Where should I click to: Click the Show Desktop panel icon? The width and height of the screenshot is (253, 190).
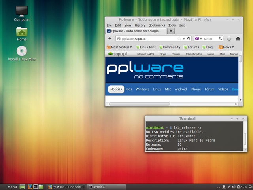click(22, 187)
